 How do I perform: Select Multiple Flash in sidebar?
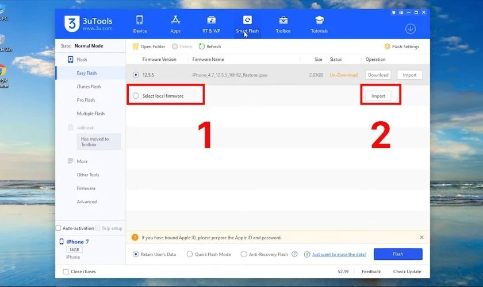[91, 114]
